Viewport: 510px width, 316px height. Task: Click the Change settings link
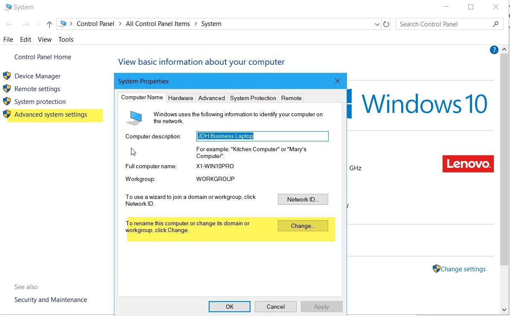click(x=463, y=269)
